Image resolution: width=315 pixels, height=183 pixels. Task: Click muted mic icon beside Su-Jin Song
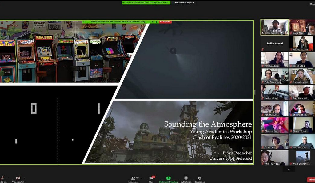291,66
